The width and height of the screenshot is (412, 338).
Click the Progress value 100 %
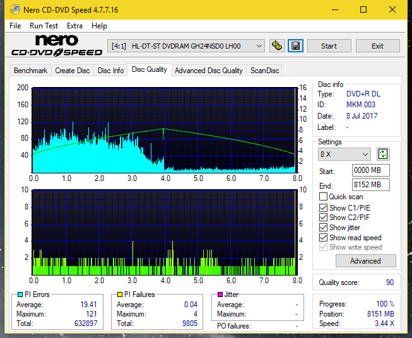386,304
